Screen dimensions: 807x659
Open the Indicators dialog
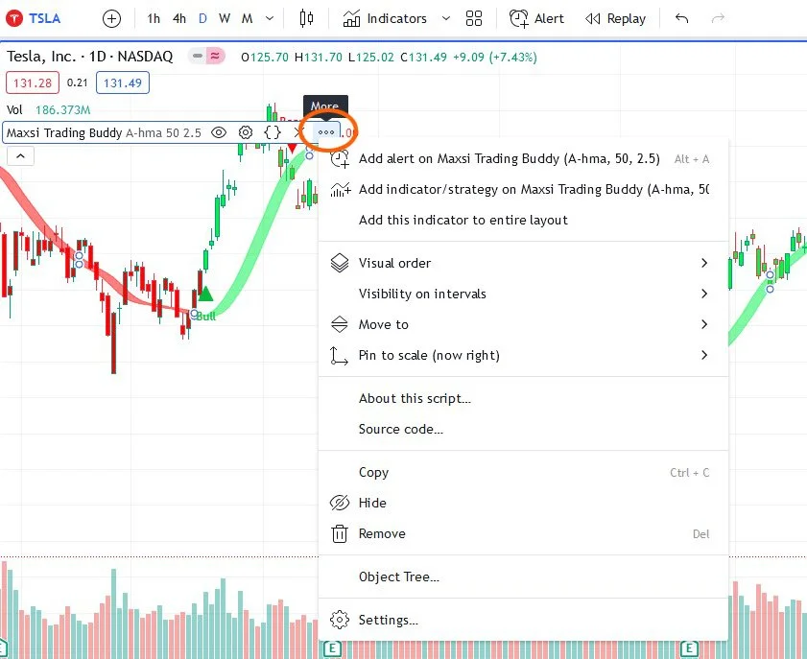pyautogui.click(x=385, y=19)
